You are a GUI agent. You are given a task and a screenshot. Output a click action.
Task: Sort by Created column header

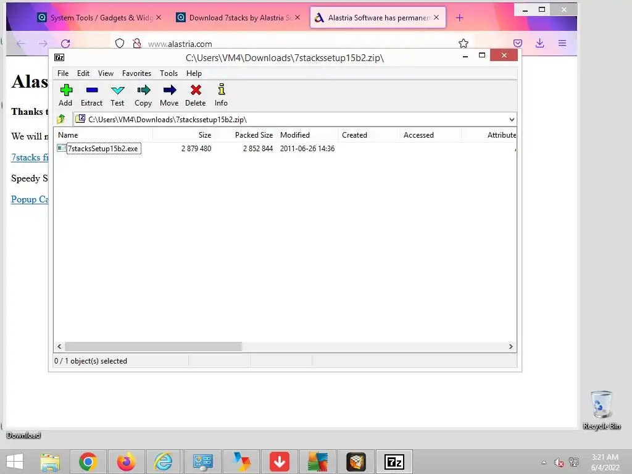(368, 135)
